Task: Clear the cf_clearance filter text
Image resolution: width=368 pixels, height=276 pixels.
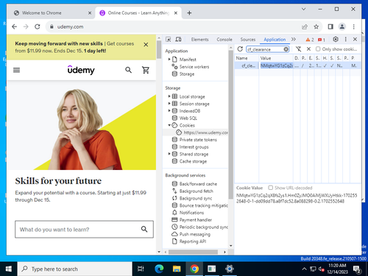Action: 286,49
